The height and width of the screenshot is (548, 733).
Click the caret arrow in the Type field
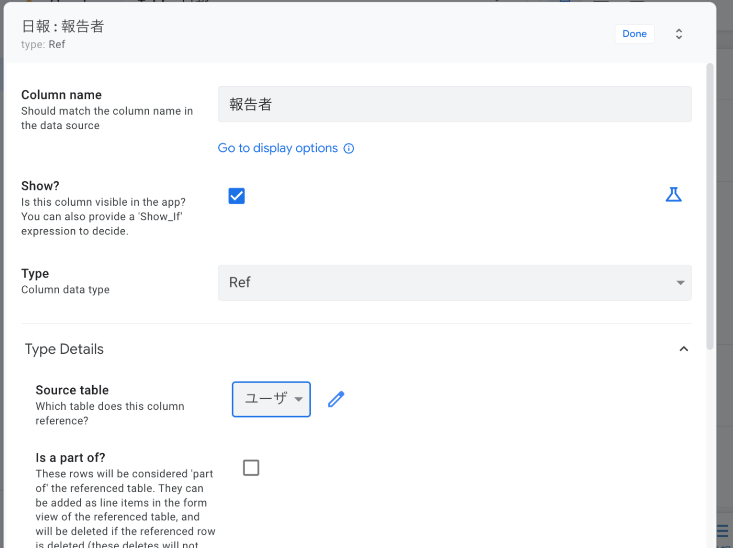680,283
